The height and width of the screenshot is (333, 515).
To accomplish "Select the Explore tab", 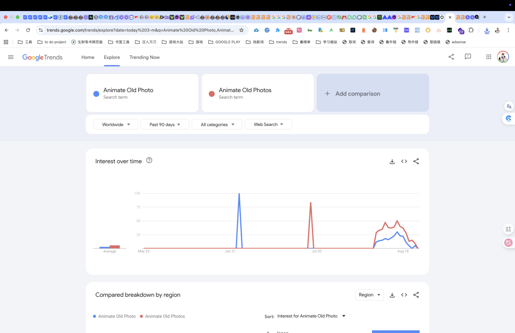I will (x=112, y=57).
